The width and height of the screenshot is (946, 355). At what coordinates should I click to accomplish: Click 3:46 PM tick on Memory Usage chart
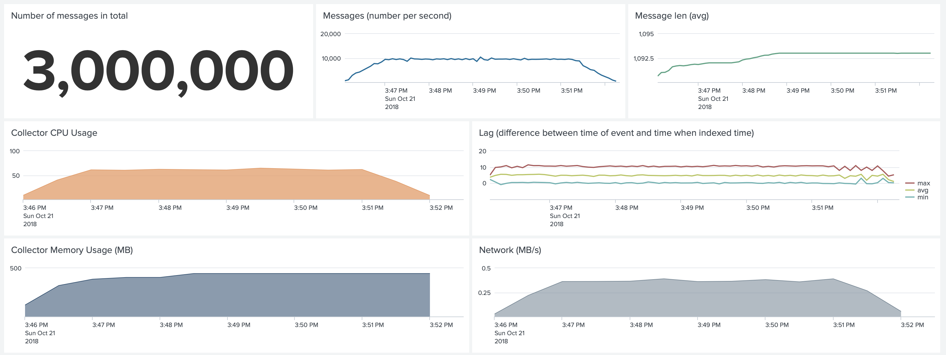[x=36, y=325]
